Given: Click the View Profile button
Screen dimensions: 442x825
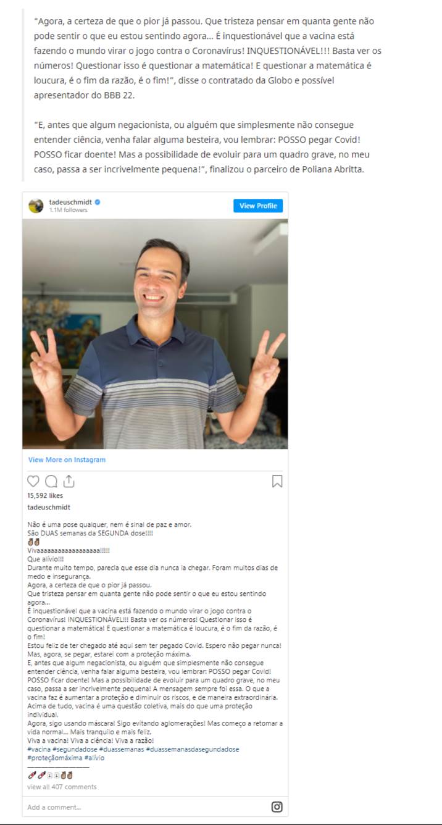Looking at the screenshot, I should pyautogui.click(x=258, y=206).
